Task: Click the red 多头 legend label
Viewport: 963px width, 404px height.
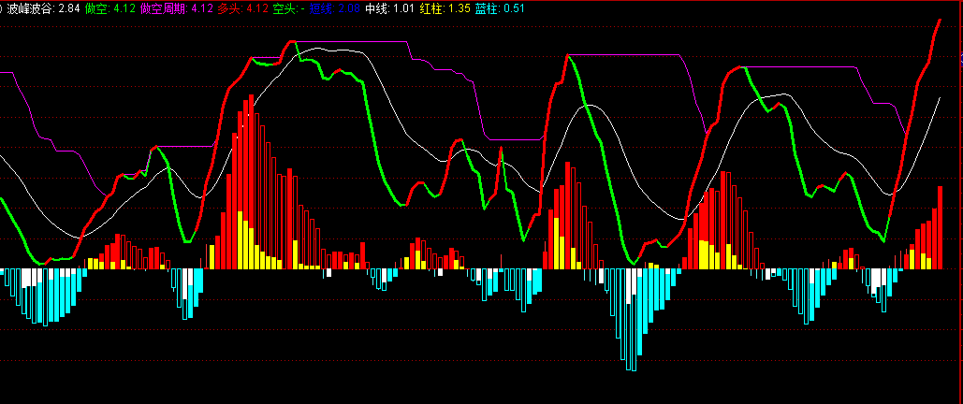Action: tap(229, 8)
